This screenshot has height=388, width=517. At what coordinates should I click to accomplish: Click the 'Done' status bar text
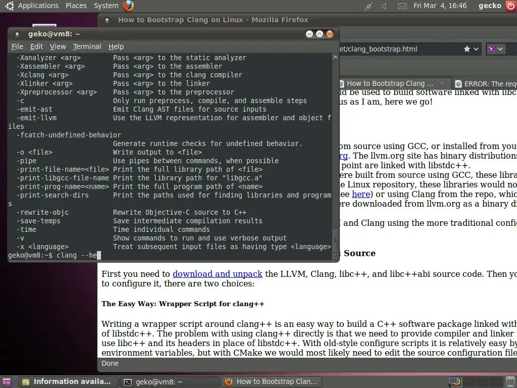coord(110,363)
